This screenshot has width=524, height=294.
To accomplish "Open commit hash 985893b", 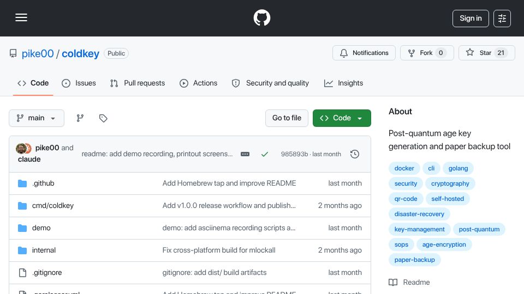I will (294, 154).
